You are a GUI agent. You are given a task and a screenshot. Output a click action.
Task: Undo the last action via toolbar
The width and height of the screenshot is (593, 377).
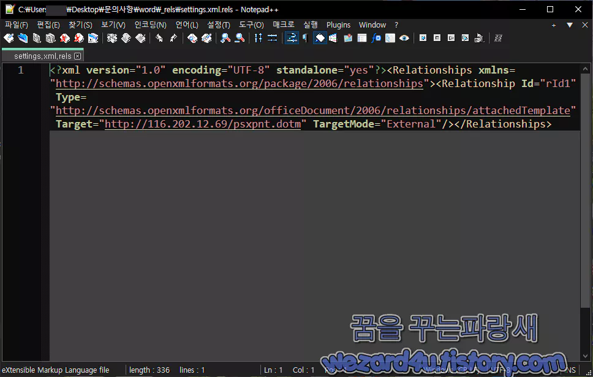point(159,38)
